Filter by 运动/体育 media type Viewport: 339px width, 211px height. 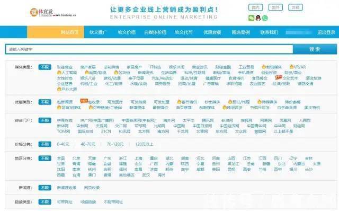[x=189, y=78]
